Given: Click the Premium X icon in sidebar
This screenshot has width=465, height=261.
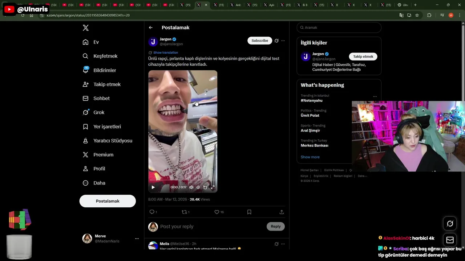Looking at the screenshot, I should [x=85, y=155].
